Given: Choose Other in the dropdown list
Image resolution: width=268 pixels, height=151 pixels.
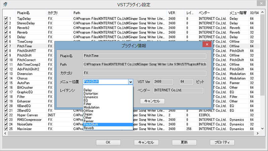Looking at the screenshot, I should point(108,118).
